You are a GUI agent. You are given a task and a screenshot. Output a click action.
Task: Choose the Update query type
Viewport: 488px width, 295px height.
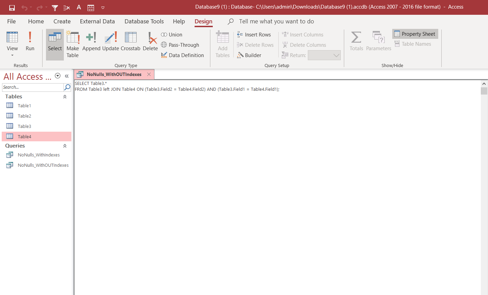[x=111, y=41]
